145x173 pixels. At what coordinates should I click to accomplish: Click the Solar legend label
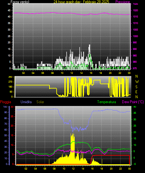pos(40,102)
